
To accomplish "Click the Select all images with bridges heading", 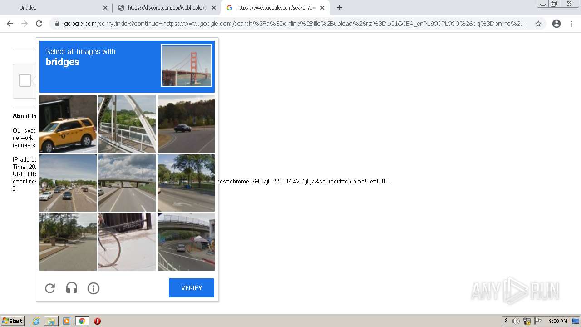I will 81,57.
